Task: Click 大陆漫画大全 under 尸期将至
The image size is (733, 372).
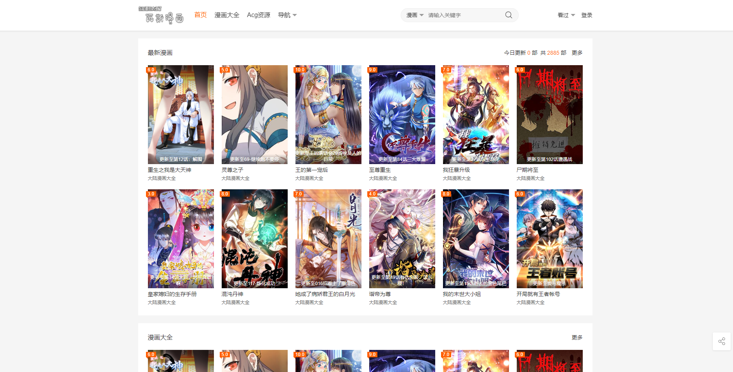Action: (530, 178)
